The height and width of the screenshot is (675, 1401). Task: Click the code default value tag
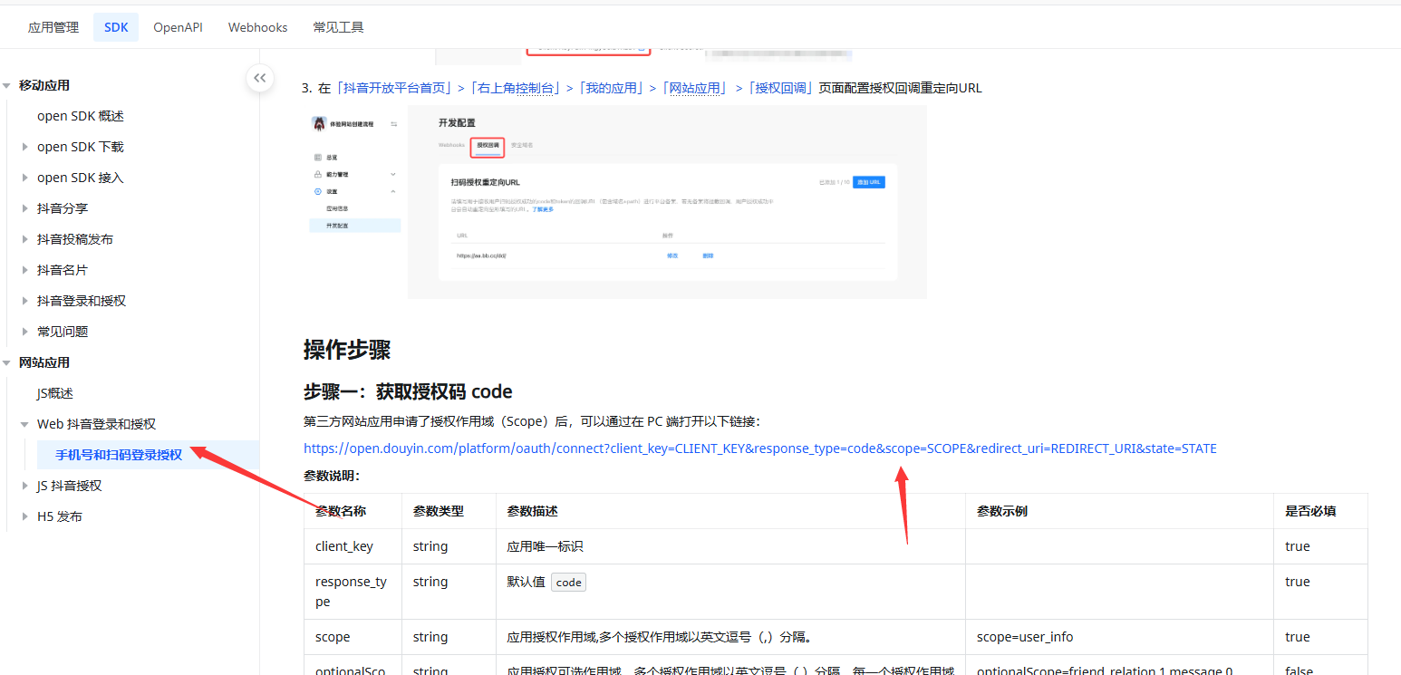569,583
